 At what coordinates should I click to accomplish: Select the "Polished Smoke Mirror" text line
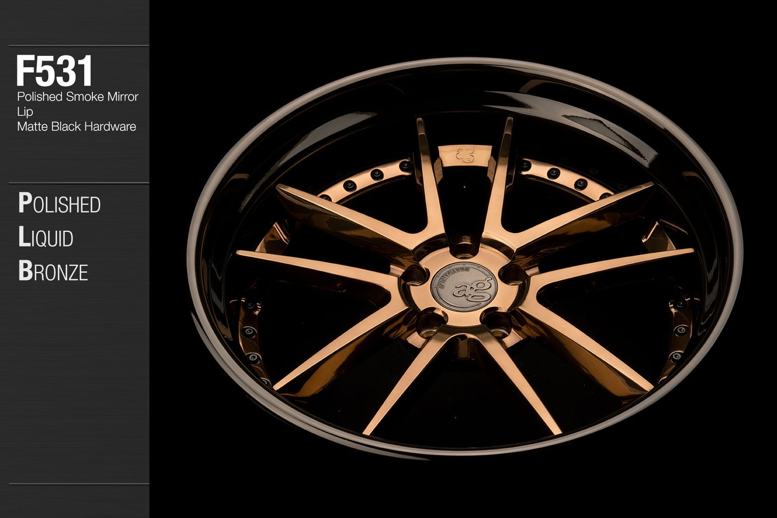tap(77, 97)
